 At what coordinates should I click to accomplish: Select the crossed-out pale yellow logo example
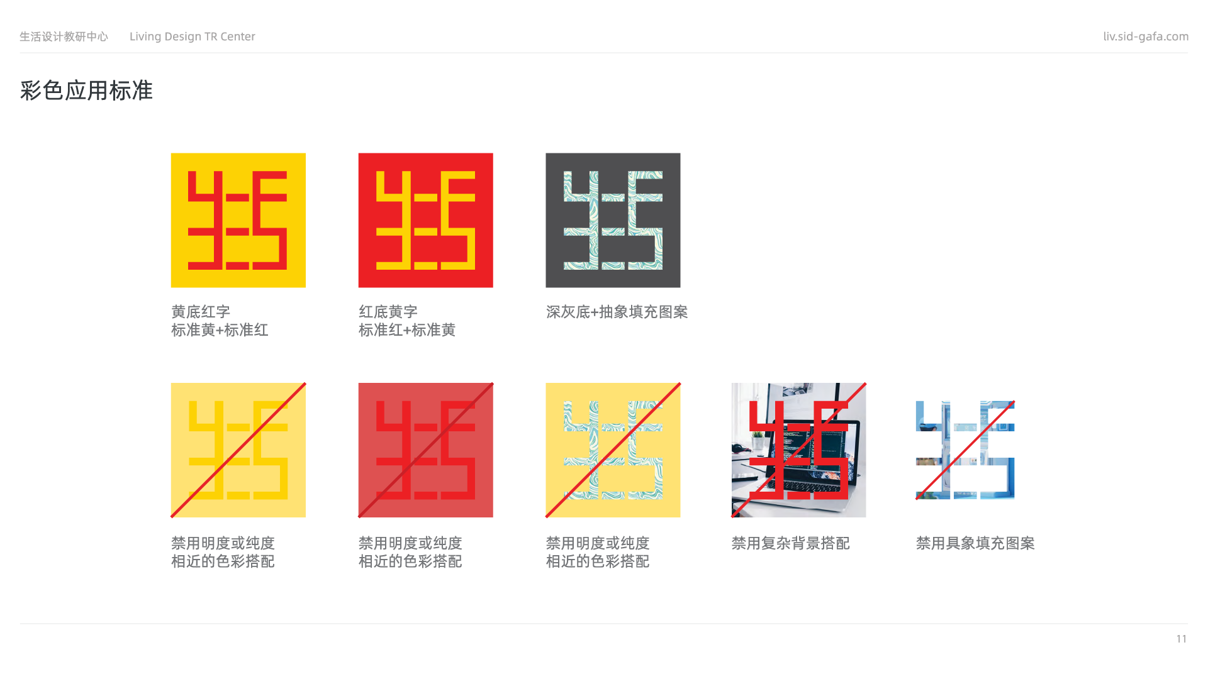click(x=238, y=450)
